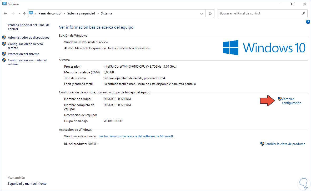Click Windows está activado text

pos(80,136)
